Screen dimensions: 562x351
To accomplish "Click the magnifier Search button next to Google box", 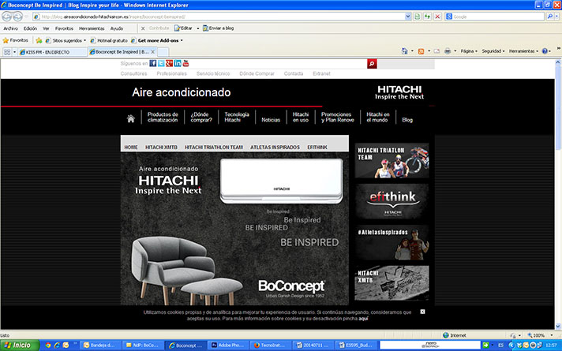I will pos(550,17).
